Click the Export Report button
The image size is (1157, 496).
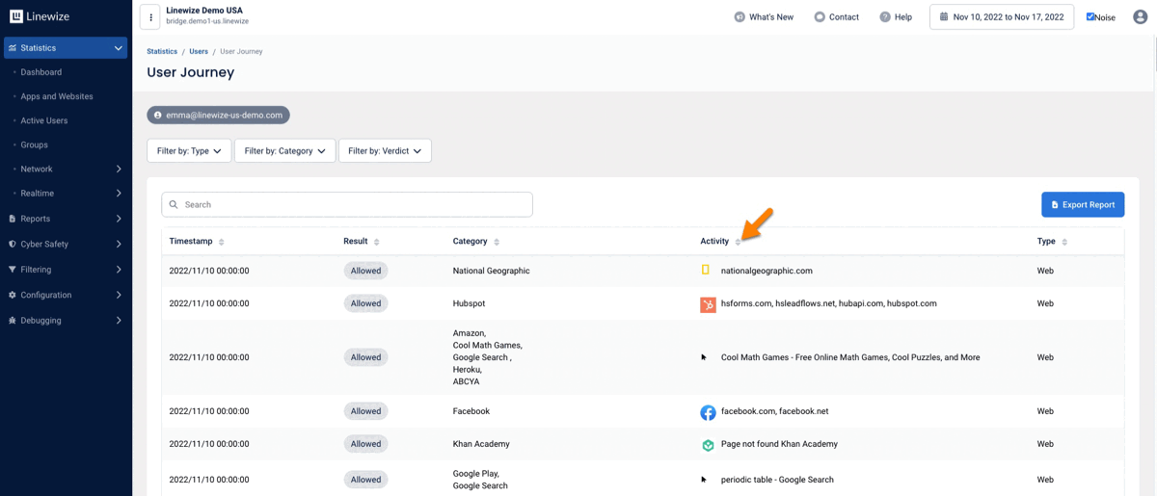[x=1083, y=204]
